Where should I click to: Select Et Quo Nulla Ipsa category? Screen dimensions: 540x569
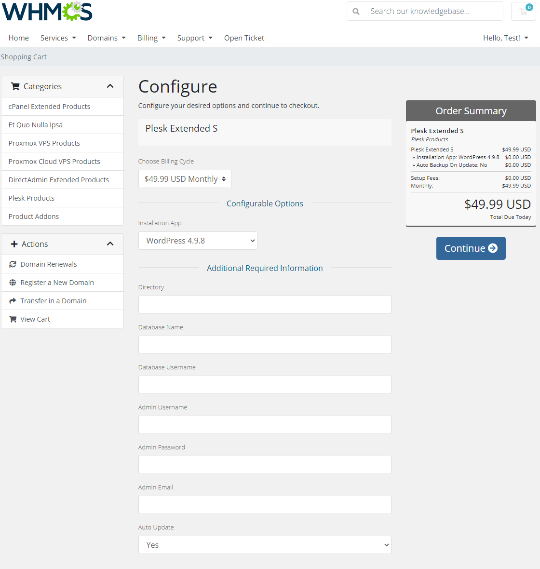(x=62, y=125)
